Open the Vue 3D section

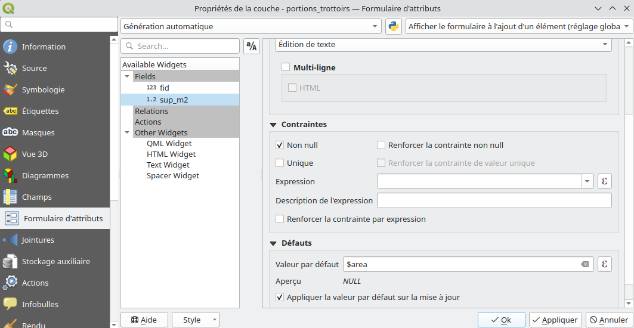[35, 154]
